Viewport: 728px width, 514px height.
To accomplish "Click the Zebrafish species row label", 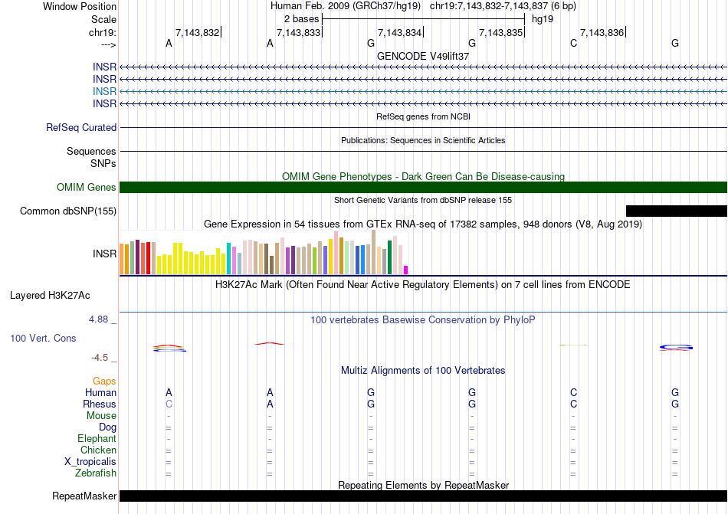I will pyautogui.click(x=96, y=473).
